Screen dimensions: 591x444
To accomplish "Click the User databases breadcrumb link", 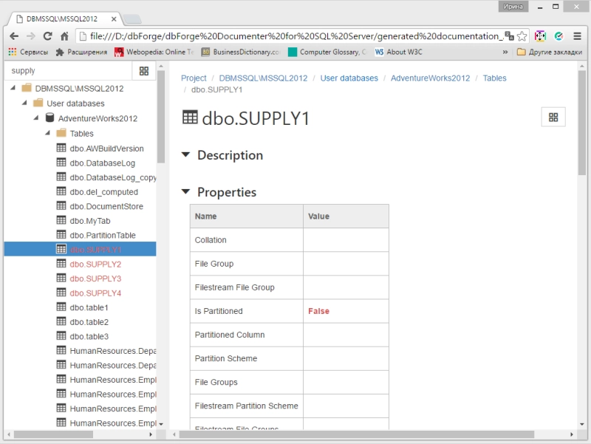I will pyautogui.click(x=349, y=78).
